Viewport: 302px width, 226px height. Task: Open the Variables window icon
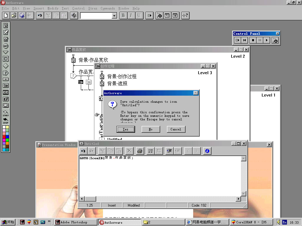(175, 15)
